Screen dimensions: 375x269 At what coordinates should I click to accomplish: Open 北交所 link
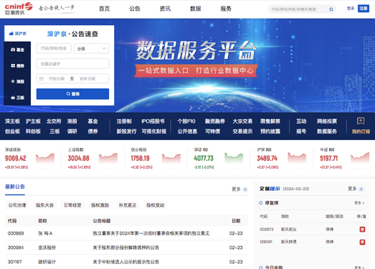pyautogui.click(x=54, y=121)
